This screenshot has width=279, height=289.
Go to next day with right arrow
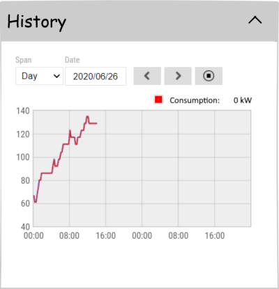point(178,76)
